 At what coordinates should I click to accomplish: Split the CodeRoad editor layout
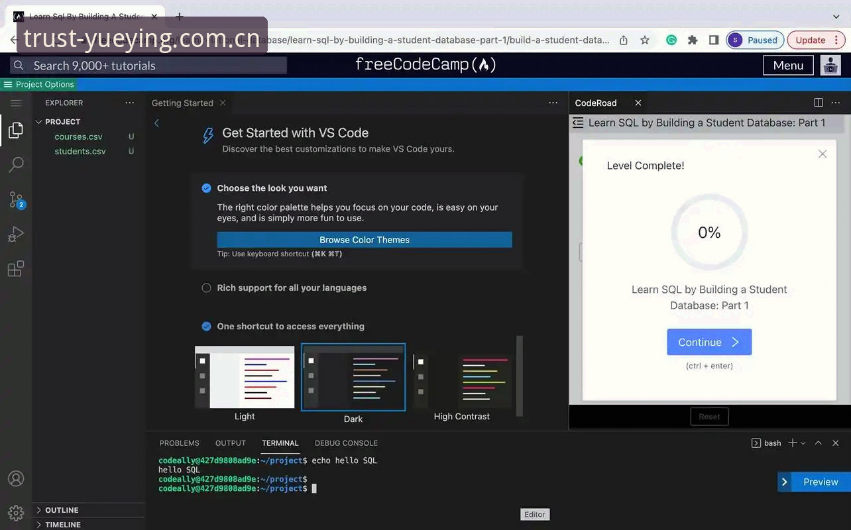click(819, 103)
